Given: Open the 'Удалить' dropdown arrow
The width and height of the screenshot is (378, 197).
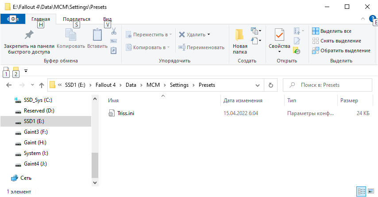Looking at the screenshot, I should pyautogui.click(x=208, y=35).
